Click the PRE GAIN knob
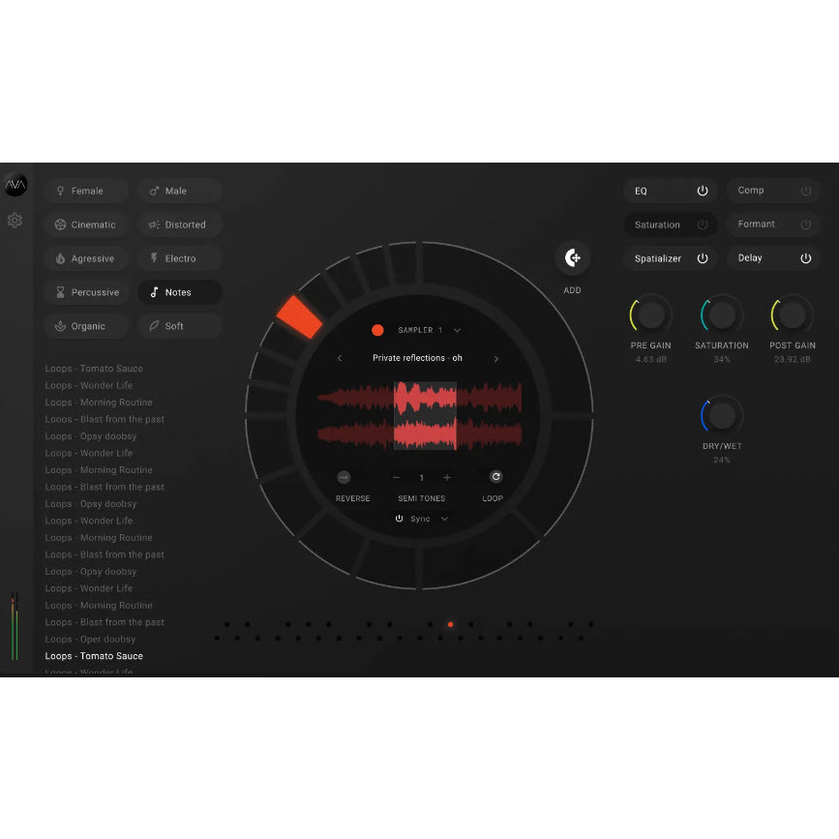The width and height of the screenshot is (839, 839). click(x=651, y=315)
